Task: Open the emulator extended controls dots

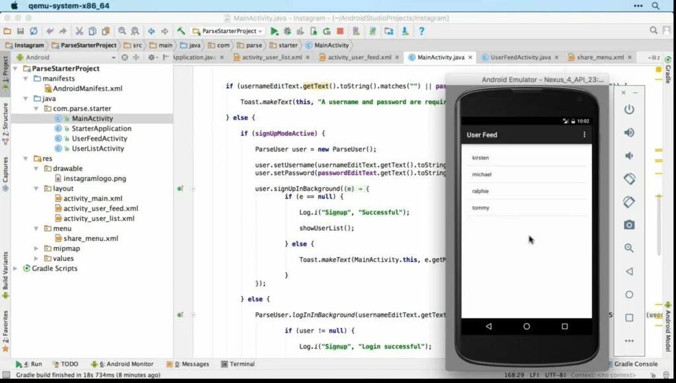Action: (x=629, y=341)
